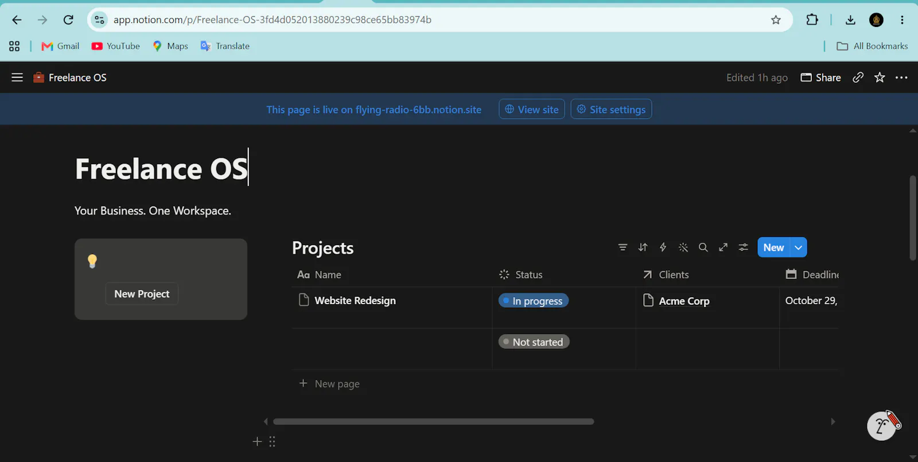Click View site button

point(532,109)
